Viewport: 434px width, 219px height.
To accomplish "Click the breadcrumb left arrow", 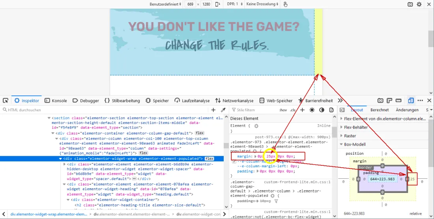I will 4,214.
